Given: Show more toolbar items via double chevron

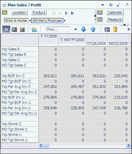Looking at the screenshot, I should pyautogui.click(x=129, y=29).
